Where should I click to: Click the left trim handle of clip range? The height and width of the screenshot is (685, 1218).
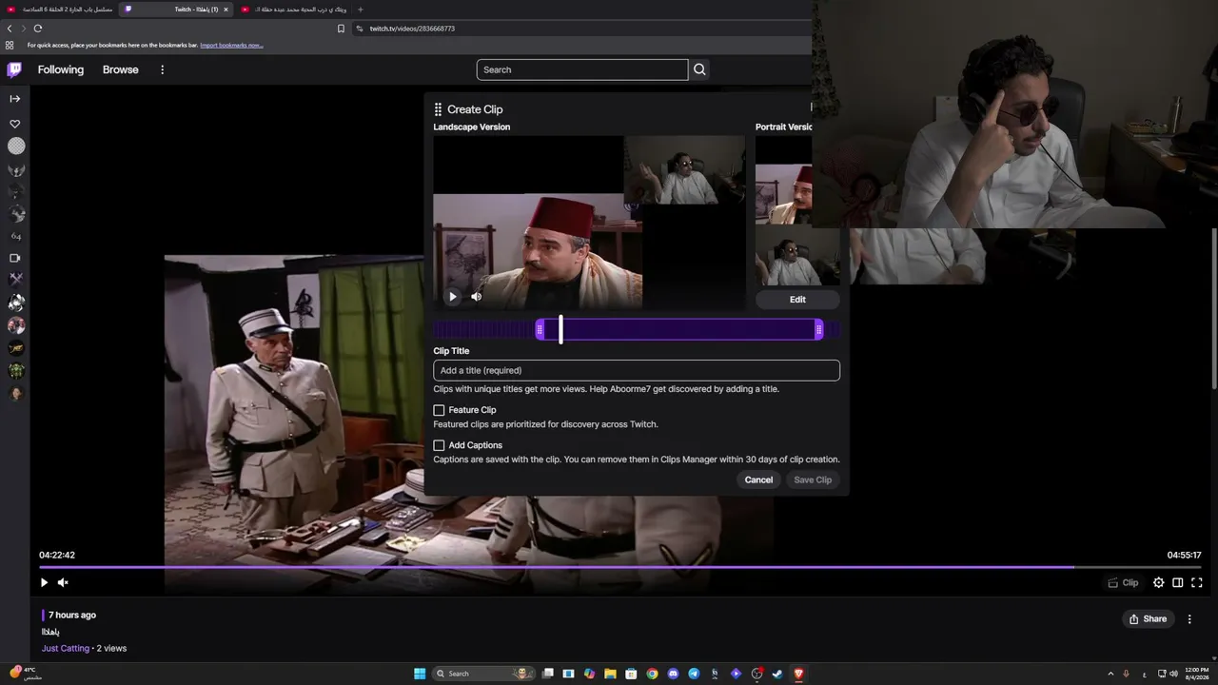[540, 330]
